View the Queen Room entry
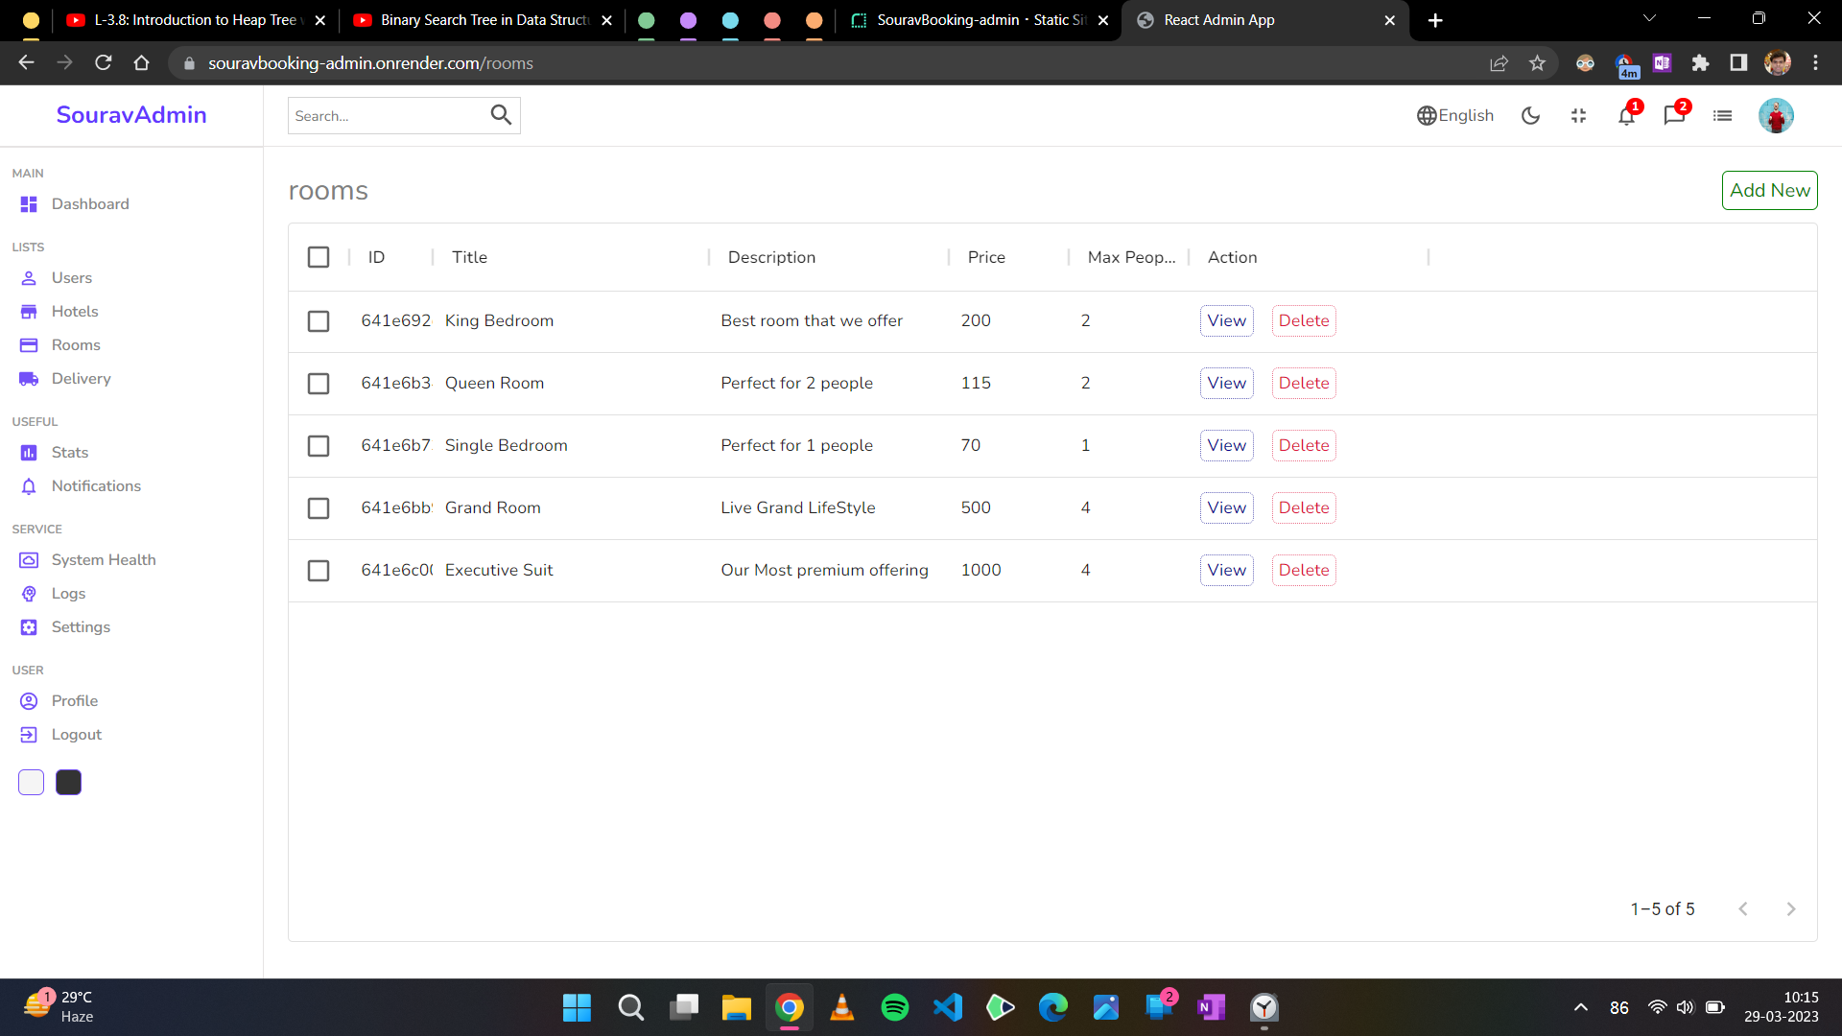The height and width of the screenshot is (1036, 1842). click(x=1226, y=384)
